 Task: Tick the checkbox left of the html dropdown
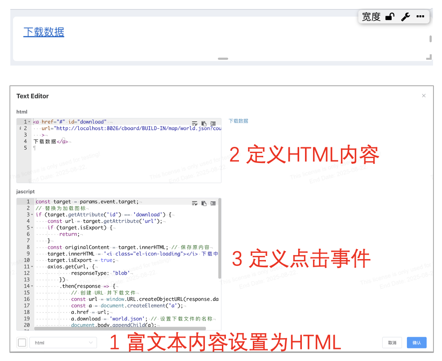pos(22,343)
